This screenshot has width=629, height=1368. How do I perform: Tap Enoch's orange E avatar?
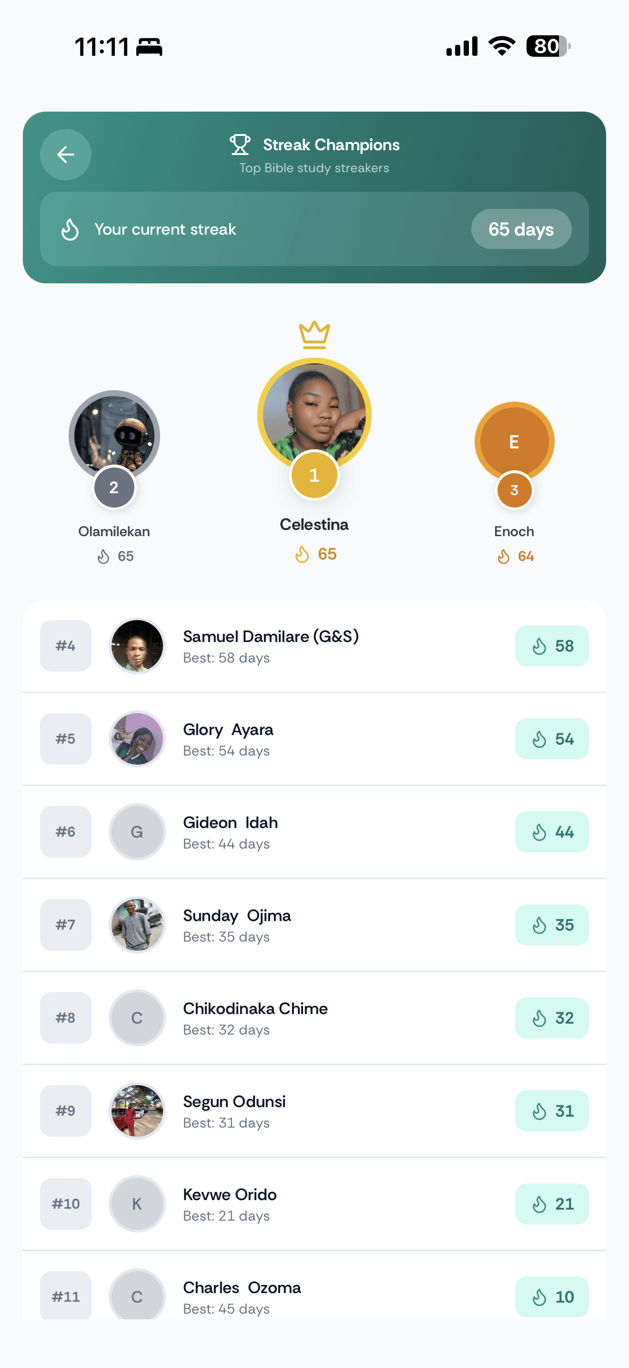tap(514, 440)
